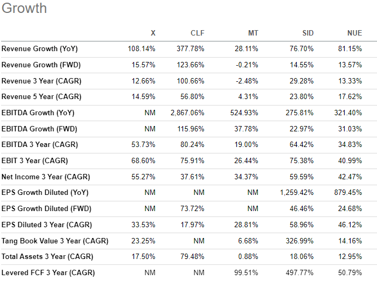This screenshot has height=287, width=377.
Task: Click the Revenue Growth (FWD) row label
Action: point(40,65)
